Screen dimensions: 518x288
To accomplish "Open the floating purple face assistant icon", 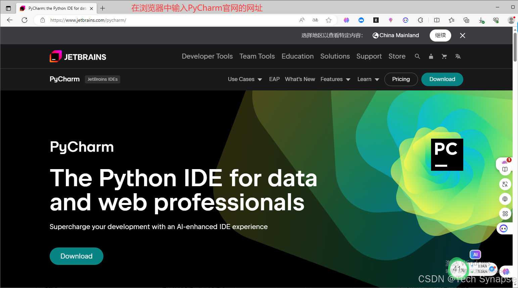I will [x=504, y=228].
